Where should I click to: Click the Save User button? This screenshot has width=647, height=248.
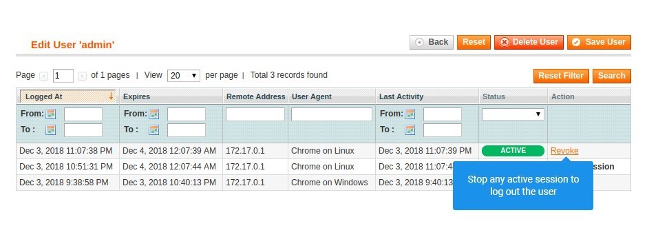[x=599, y=42]
